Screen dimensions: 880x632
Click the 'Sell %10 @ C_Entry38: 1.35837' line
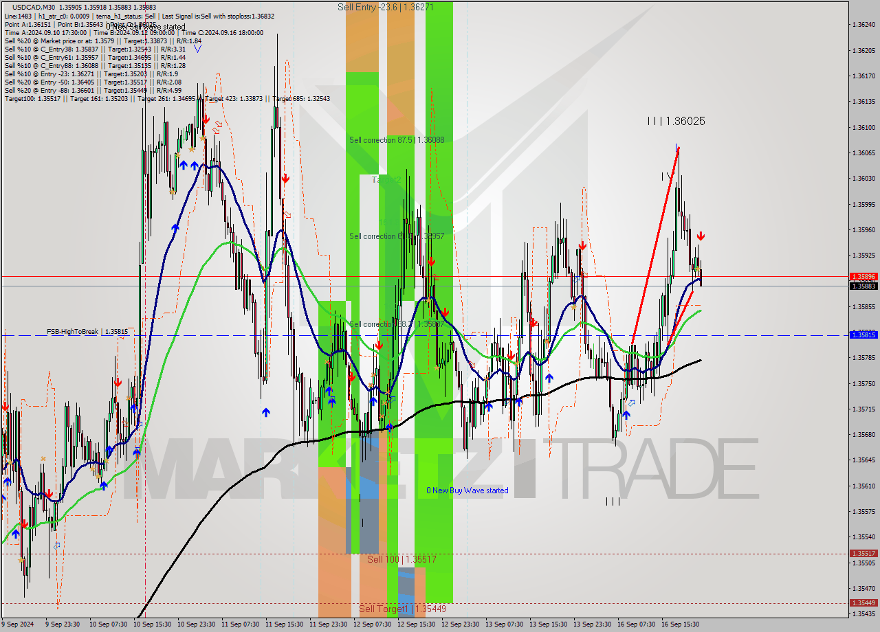(95, 49)
